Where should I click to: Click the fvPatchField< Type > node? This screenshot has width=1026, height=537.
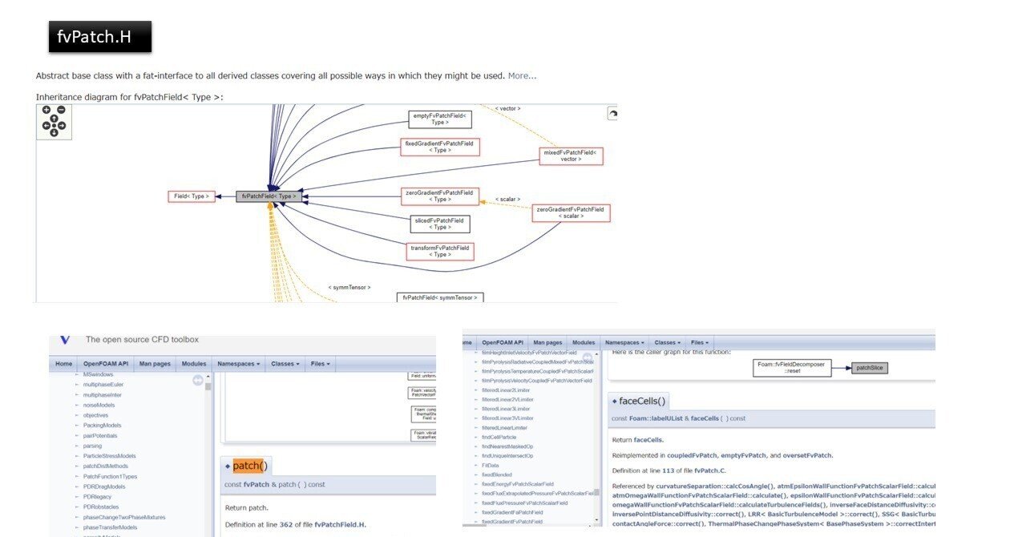point(269,196)
